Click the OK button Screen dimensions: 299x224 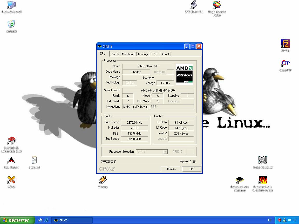tap(192, 169)
